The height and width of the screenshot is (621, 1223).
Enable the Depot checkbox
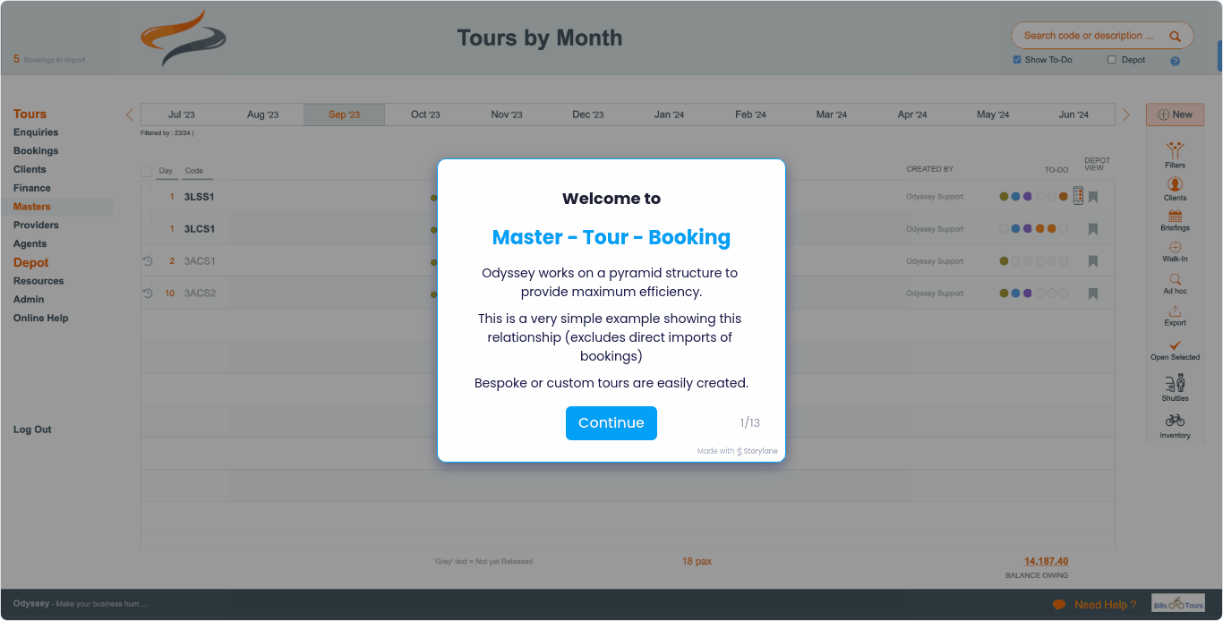coord(1112,60)
